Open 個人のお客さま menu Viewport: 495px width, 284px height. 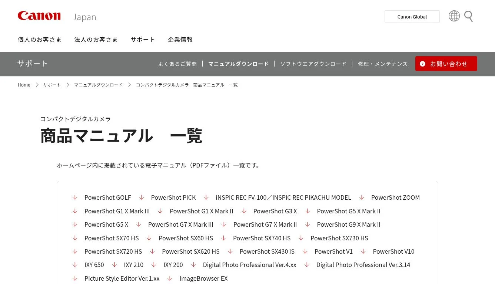click(40, 40)
